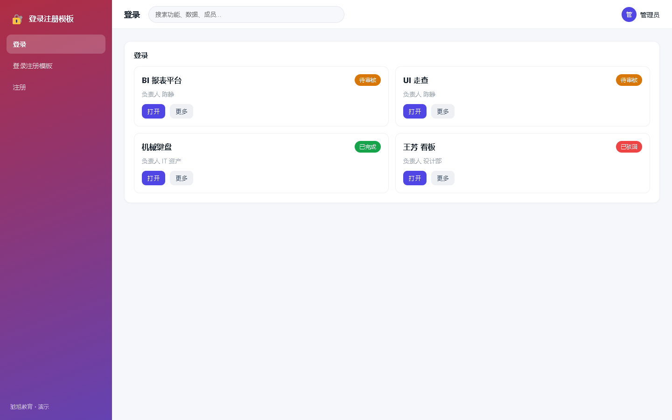Focus the 搜索功能、数据、成员 search field

point(246,14)
